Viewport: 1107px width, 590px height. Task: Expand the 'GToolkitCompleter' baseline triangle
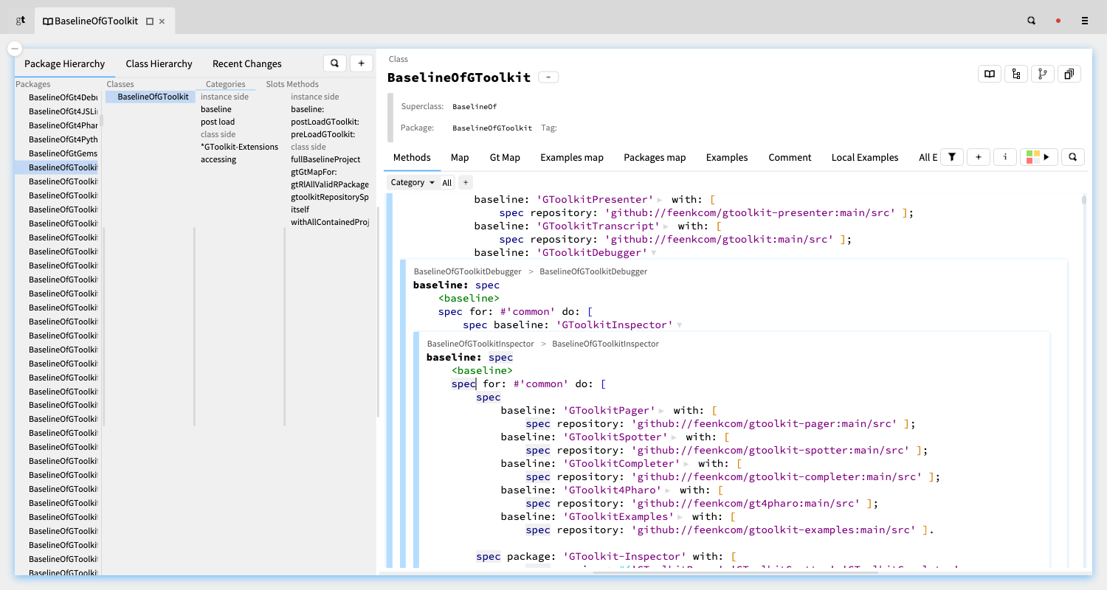(x=686, y=464)
